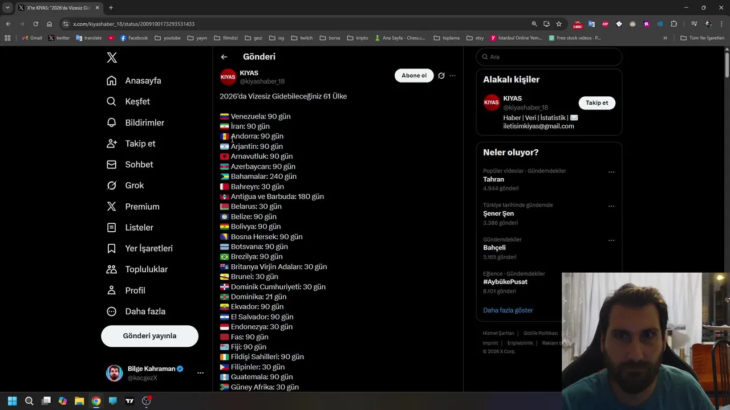730x410 pixels.
Task: Open Gmail bookmark
Action: (x=32, y=38)
